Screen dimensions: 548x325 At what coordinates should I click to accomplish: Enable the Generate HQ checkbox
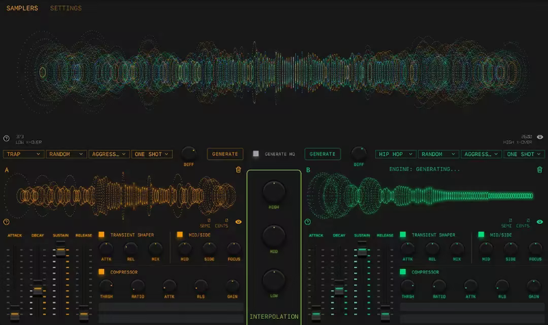[x=256, y=153]
